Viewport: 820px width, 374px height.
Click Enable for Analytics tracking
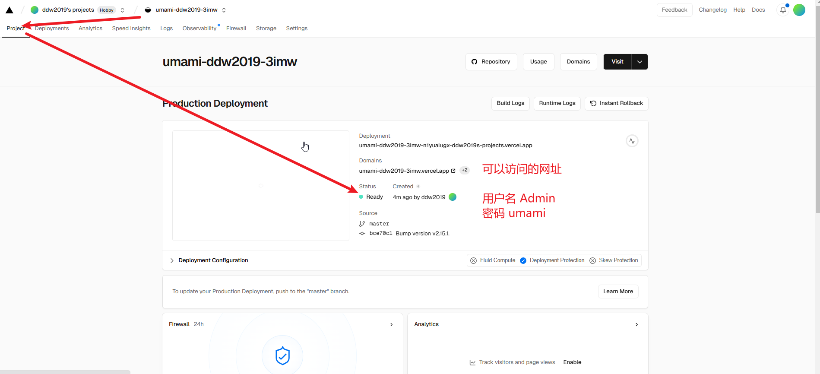coord(572,362)
